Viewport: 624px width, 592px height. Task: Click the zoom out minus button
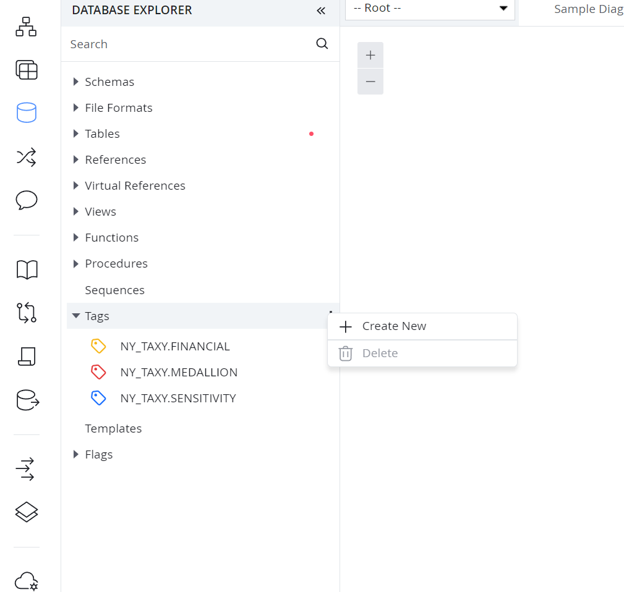(370, 82)
